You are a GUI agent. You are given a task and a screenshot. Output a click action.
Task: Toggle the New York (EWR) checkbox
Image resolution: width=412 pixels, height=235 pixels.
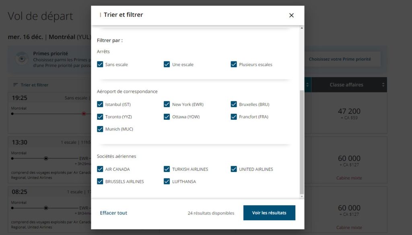[x=167, y=104]
